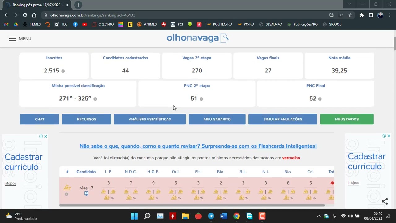Viewport: 396px width, 223px height.
Task: Click SIMULAR ANULAÇÕES button
Action: click(283, 119)
